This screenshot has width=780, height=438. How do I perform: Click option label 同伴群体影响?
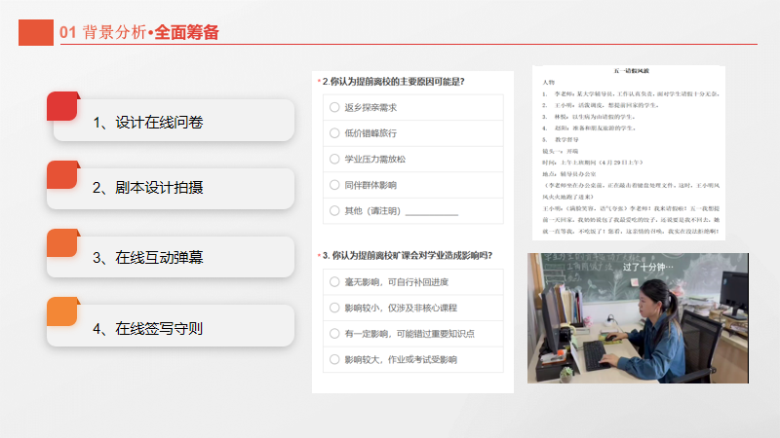tap(370, 185)
